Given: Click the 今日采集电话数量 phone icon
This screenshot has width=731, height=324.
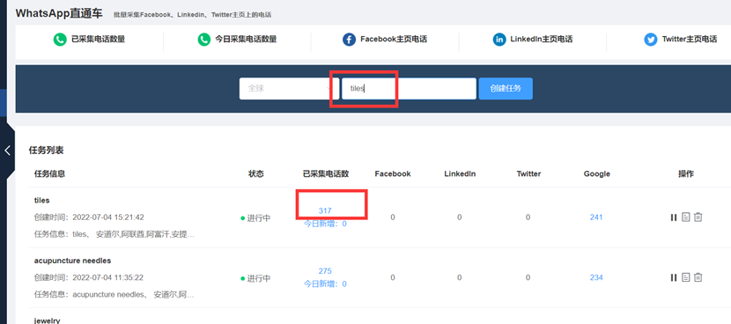Looking at the screenshot, I should click(x=203, y=40).
